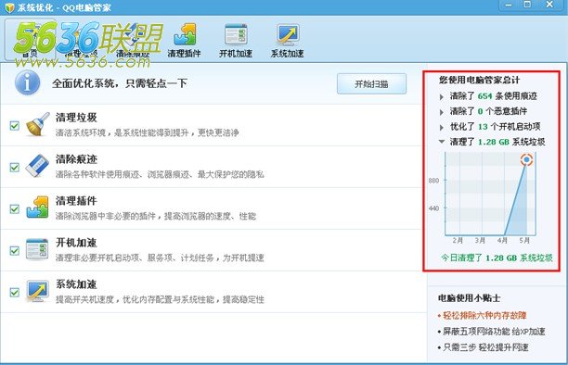Expand the 清除了 0 个恶意插件 entry
The image size is (568, 365).
pos(441,112)
